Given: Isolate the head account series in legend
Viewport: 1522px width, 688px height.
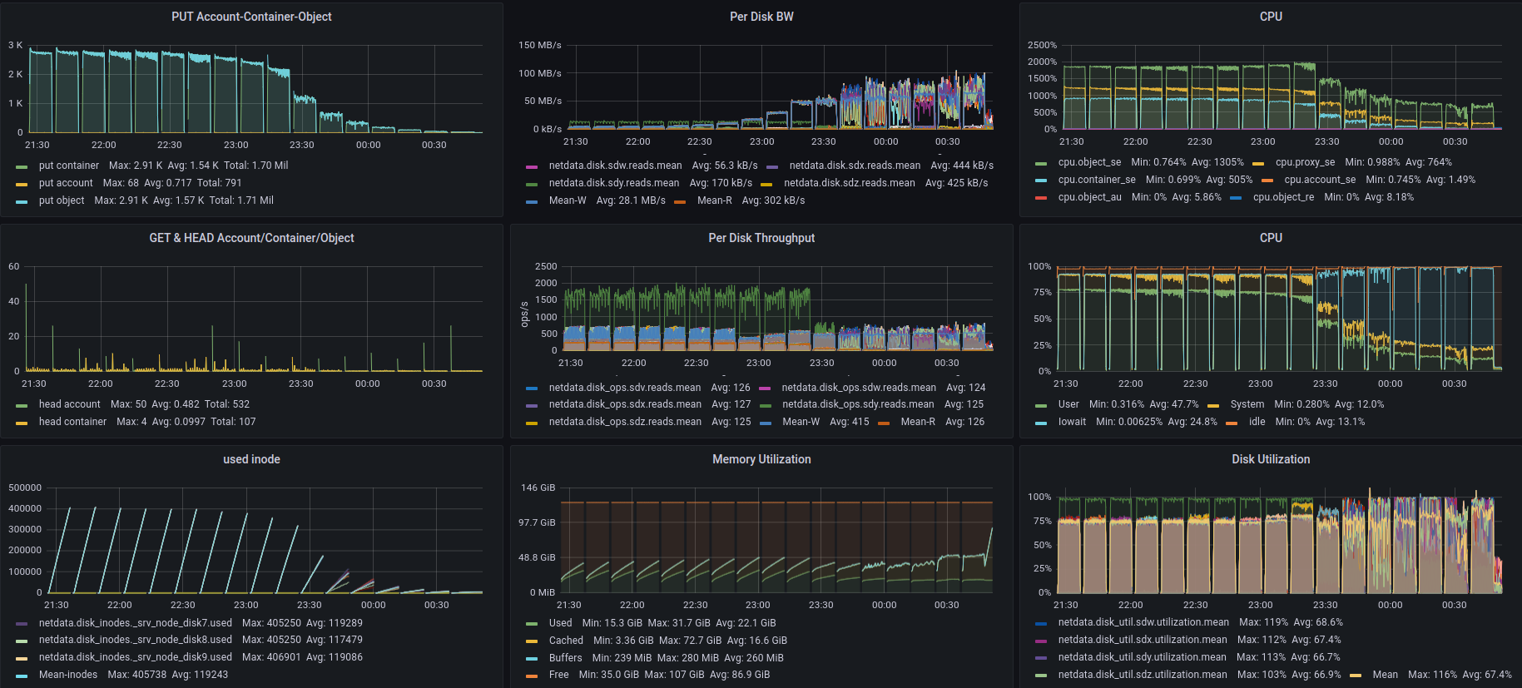Looking at the screenshot, I should [69, 404].
